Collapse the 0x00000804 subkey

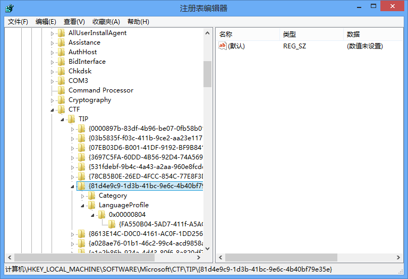coord(92,216)
